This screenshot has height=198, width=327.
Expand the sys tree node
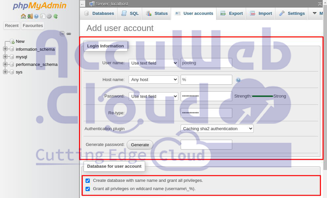(x=5, y=71)
